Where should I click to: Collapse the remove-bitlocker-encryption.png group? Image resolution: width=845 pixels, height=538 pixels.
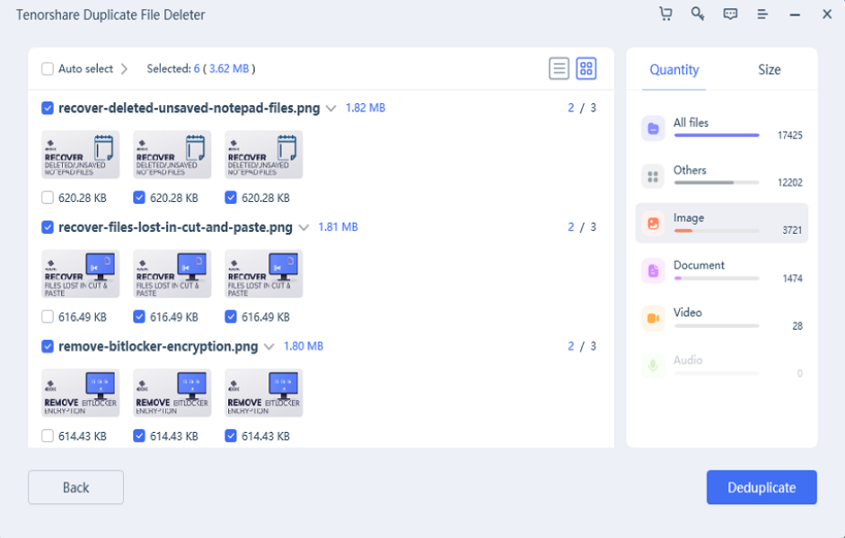pos(268,346)
